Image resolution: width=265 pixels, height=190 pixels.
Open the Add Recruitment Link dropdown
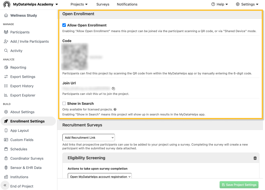click(89, 138)
